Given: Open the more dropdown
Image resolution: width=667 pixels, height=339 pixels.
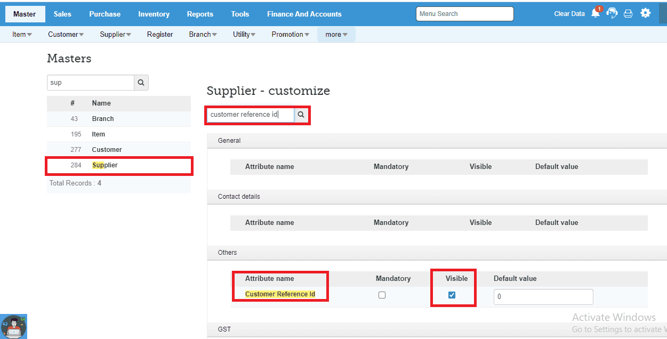Looking at the screenshot, I should pyautogui.click(x=336, y=35).
